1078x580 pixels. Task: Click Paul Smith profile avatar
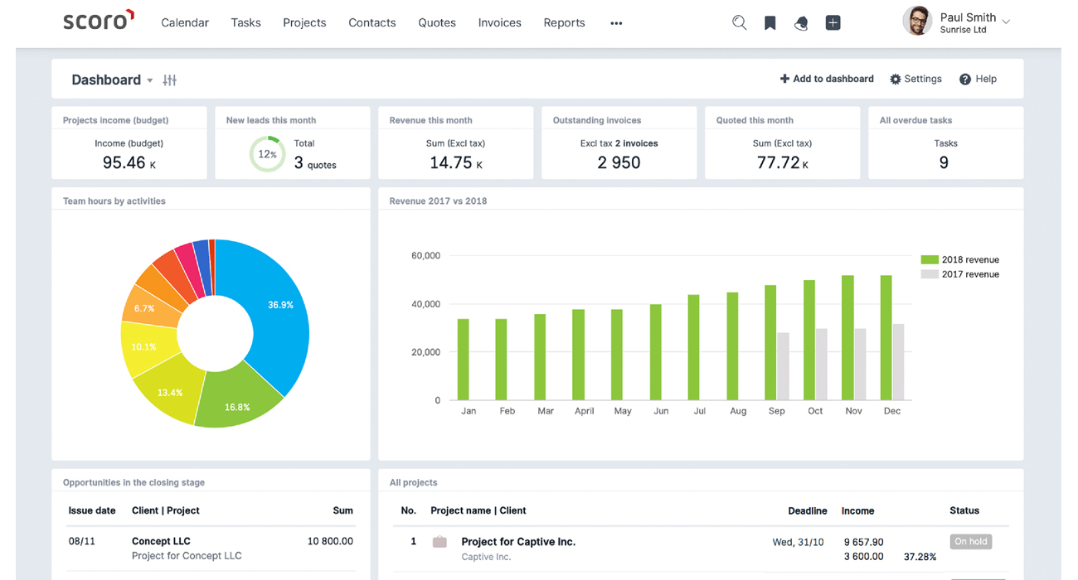(917, 22)
